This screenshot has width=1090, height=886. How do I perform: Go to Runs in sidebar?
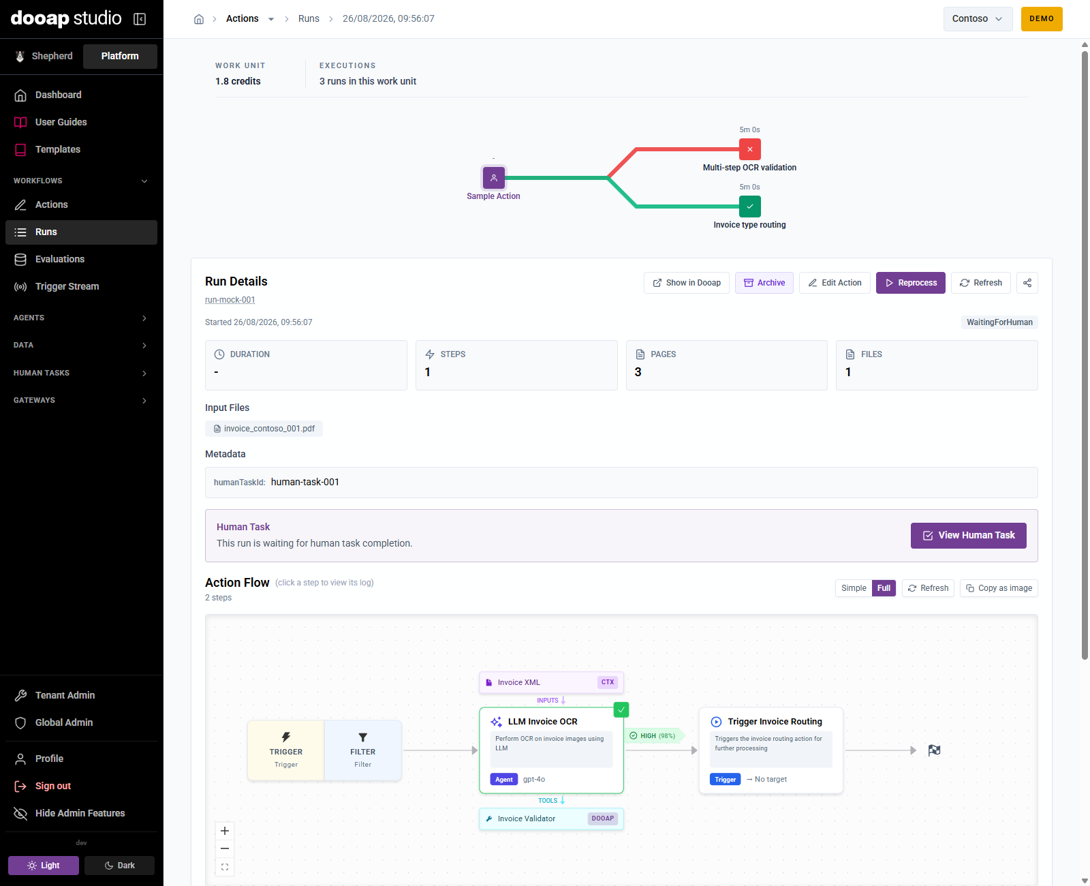pos(81,232)
